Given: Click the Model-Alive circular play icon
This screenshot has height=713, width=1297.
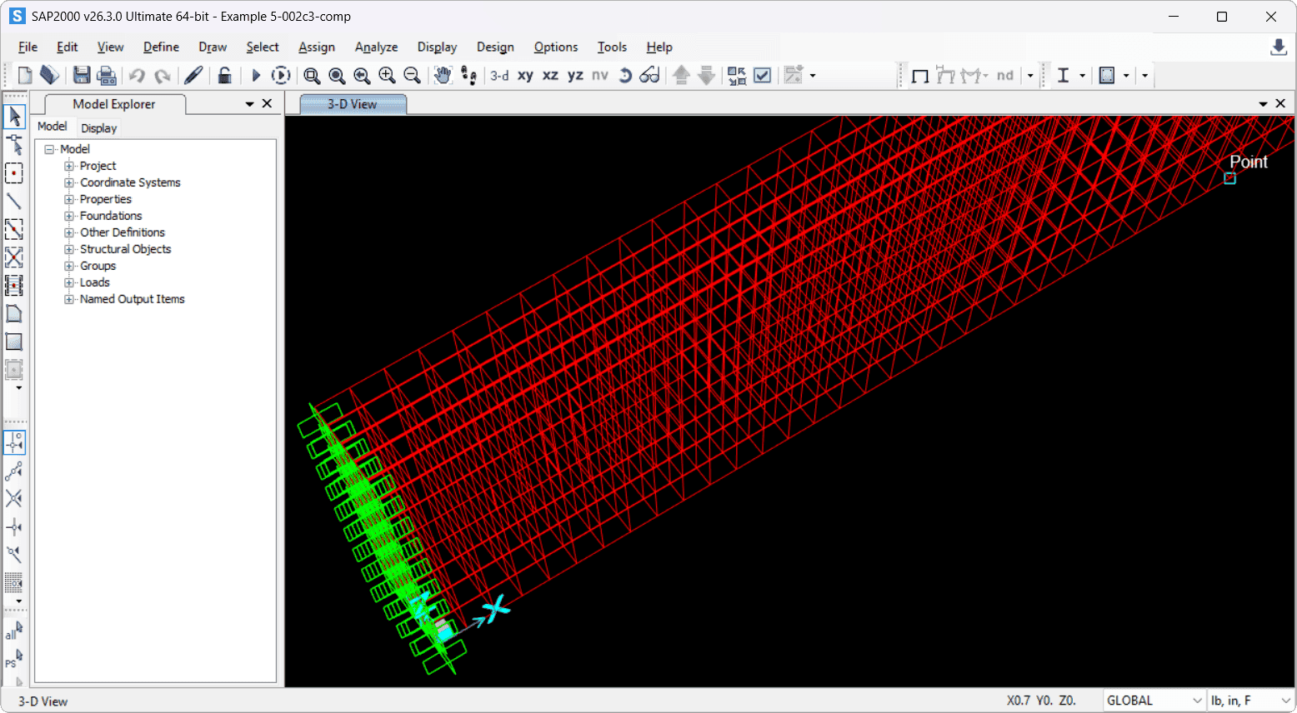Looking at the screenshot, I should click(282, 76).
